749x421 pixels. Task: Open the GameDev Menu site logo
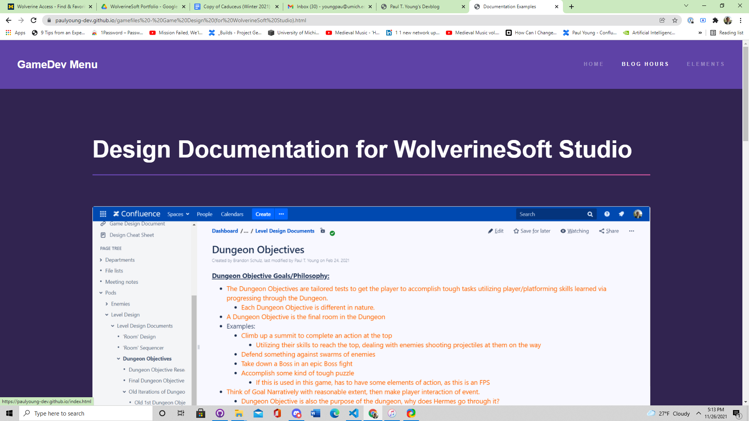(x=57, y=64)
